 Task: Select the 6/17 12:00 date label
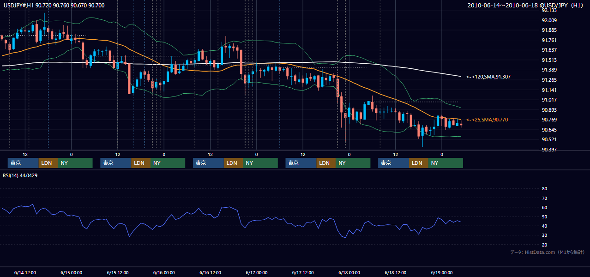click(303, 272)
